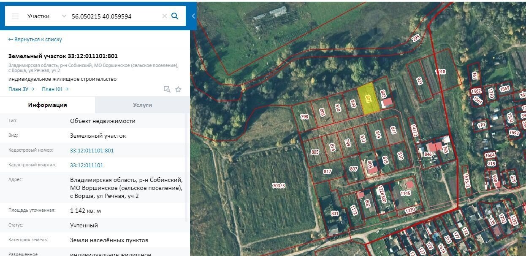Clear the coordinates with the X icon
Viewport: 526px width, 256px height.
pyautogui.click(x=165, y=16)
